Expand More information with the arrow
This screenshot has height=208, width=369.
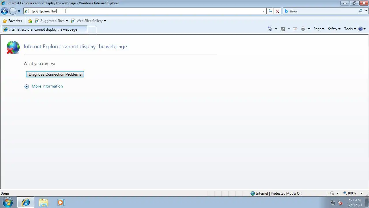[x=27, y=86]
